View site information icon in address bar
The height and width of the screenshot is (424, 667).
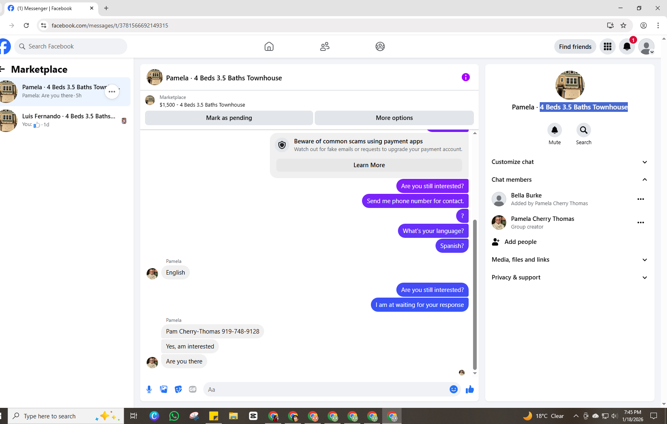click(x=44, y=25)
